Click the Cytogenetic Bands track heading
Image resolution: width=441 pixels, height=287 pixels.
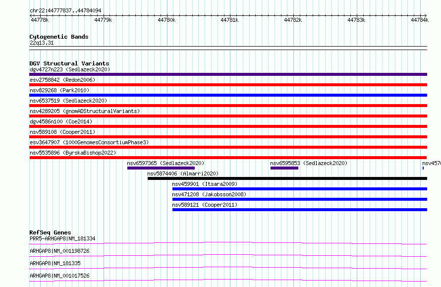(59, 37)
